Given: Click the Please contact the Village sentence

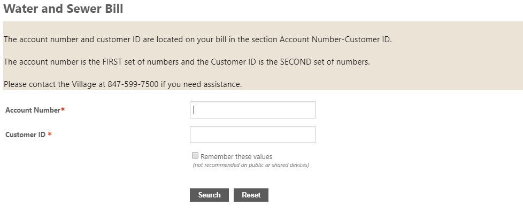Looking at the screenshot, I should (x=123, y=84).
